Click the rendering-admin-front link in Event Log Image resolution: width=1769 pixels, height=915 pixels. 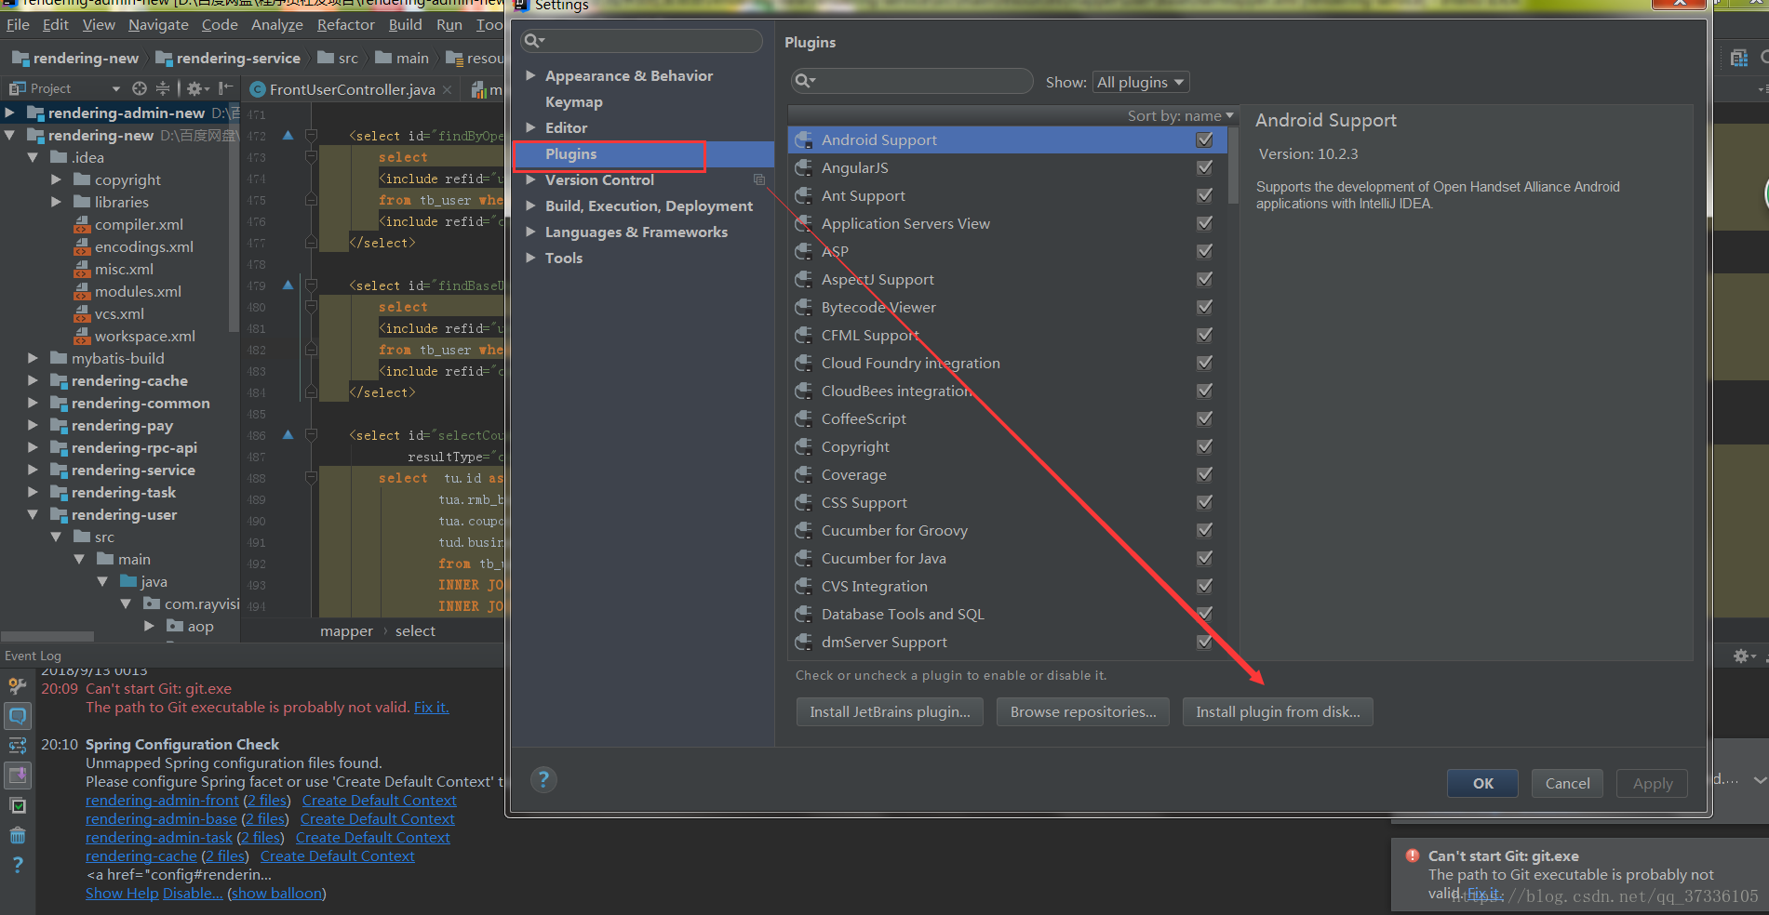(x=162, y=801)
